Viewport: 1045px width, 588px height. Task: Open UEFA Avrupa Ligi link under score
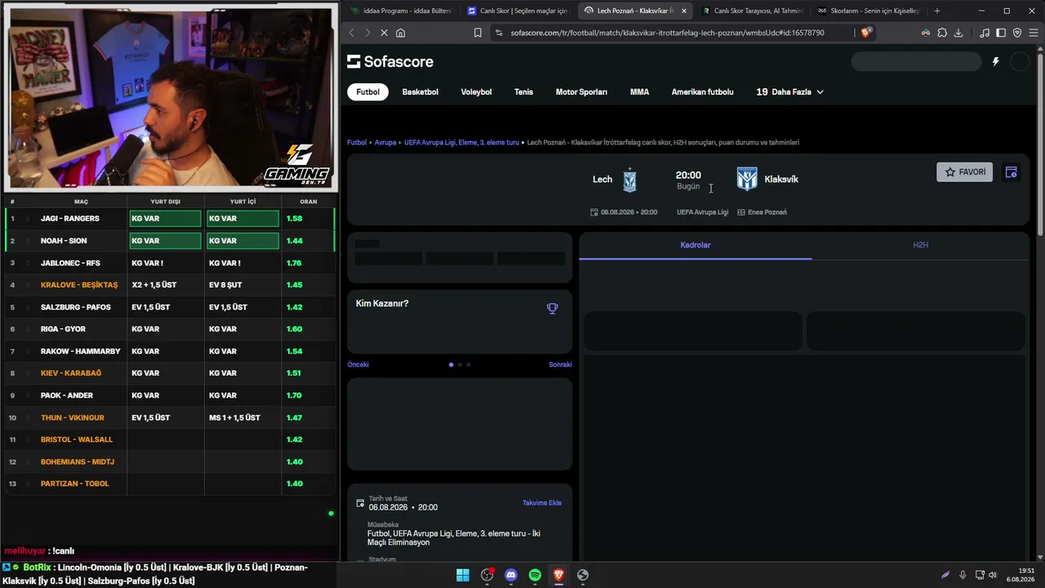click(702, 212)
